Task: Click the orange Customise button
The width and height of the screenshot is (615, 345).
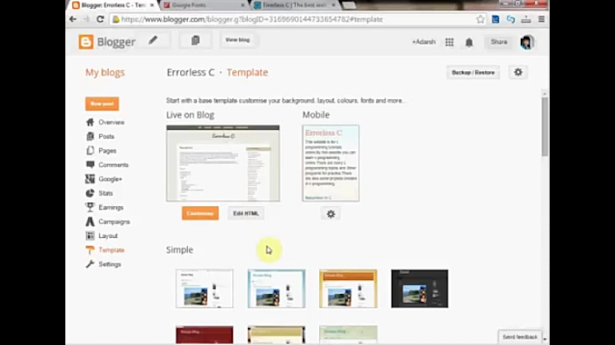Action: click(x=200, y=213)
